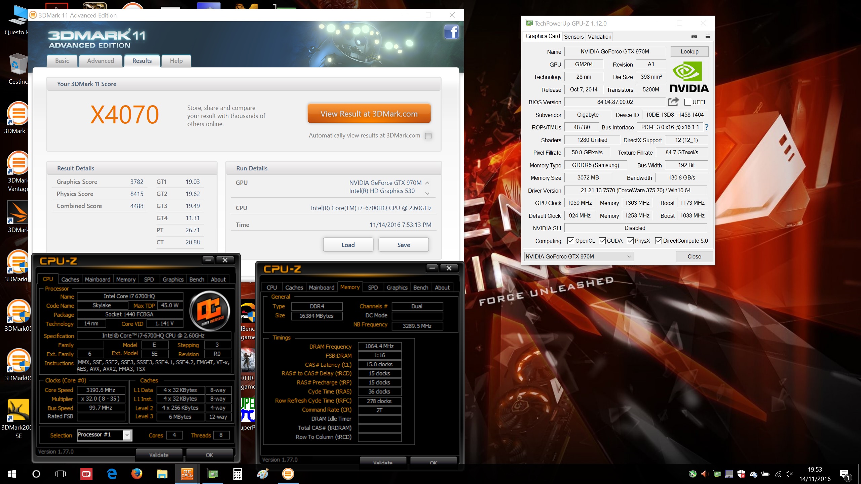This screenshot has height=484, width=861.
Task: Click DRAM Frequency value 1064.4 MHz
Action: click(379, 346)
